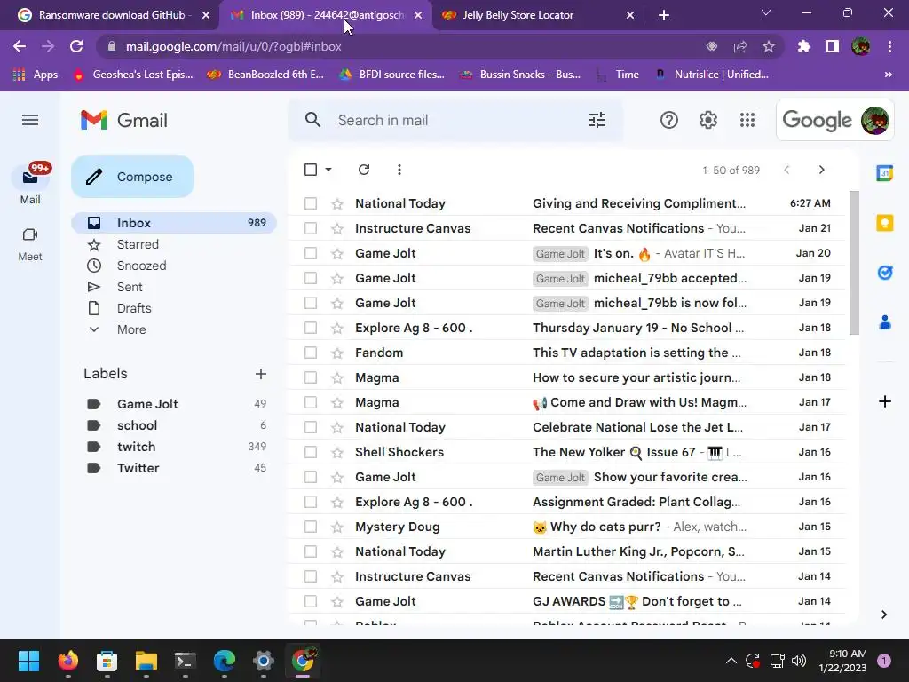Screen dimensions: 909x682
Task: Open Google Calendar side panel
Action: coord(885,173)
